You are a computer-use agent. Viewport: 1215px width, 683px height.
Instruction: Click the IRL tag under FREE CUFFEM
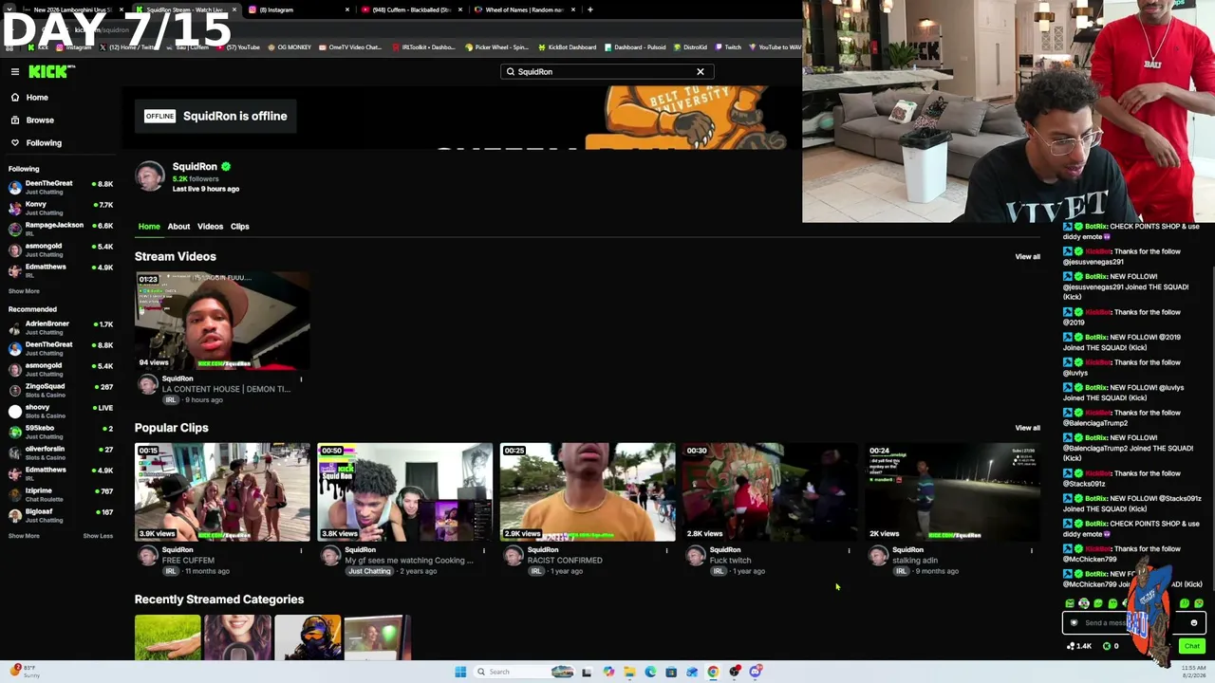tap(171, 571)
